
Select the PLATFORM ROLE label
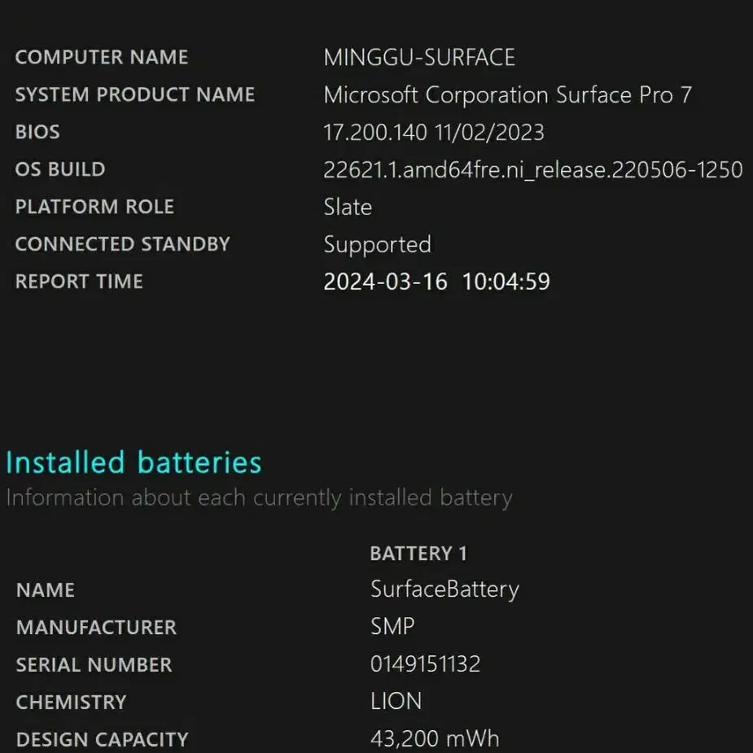pyautogui.click(x=94, y=207)
